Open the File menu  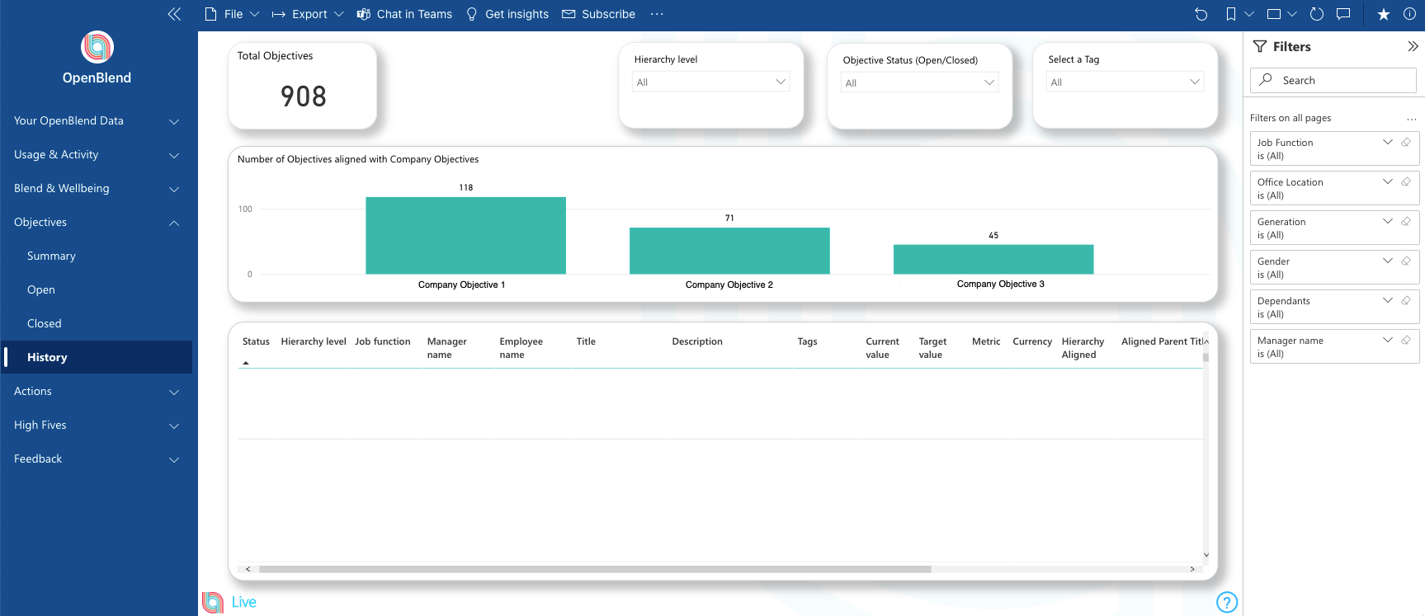pos(232,14)
